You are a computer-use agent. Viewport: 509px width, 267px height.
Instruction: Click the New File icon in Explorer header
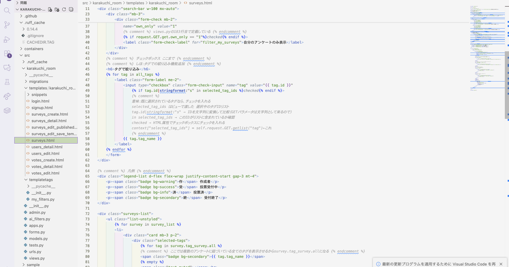point(50,9)
